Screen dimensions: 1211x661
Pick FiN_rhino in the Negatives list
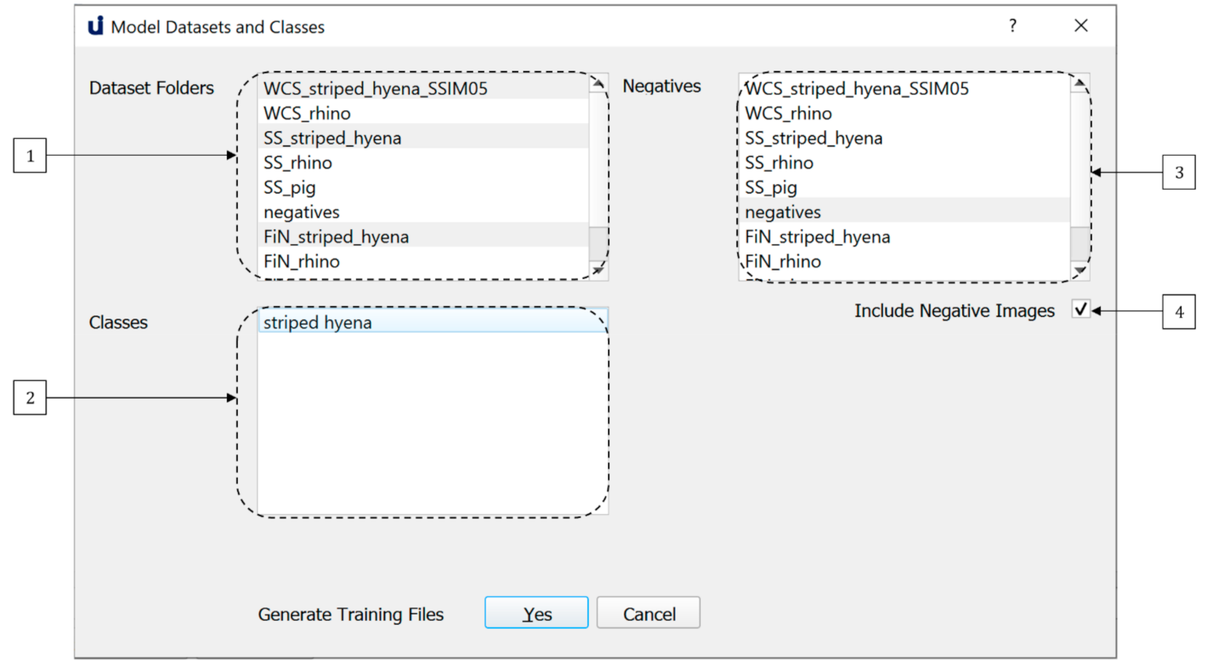[783, 262]
